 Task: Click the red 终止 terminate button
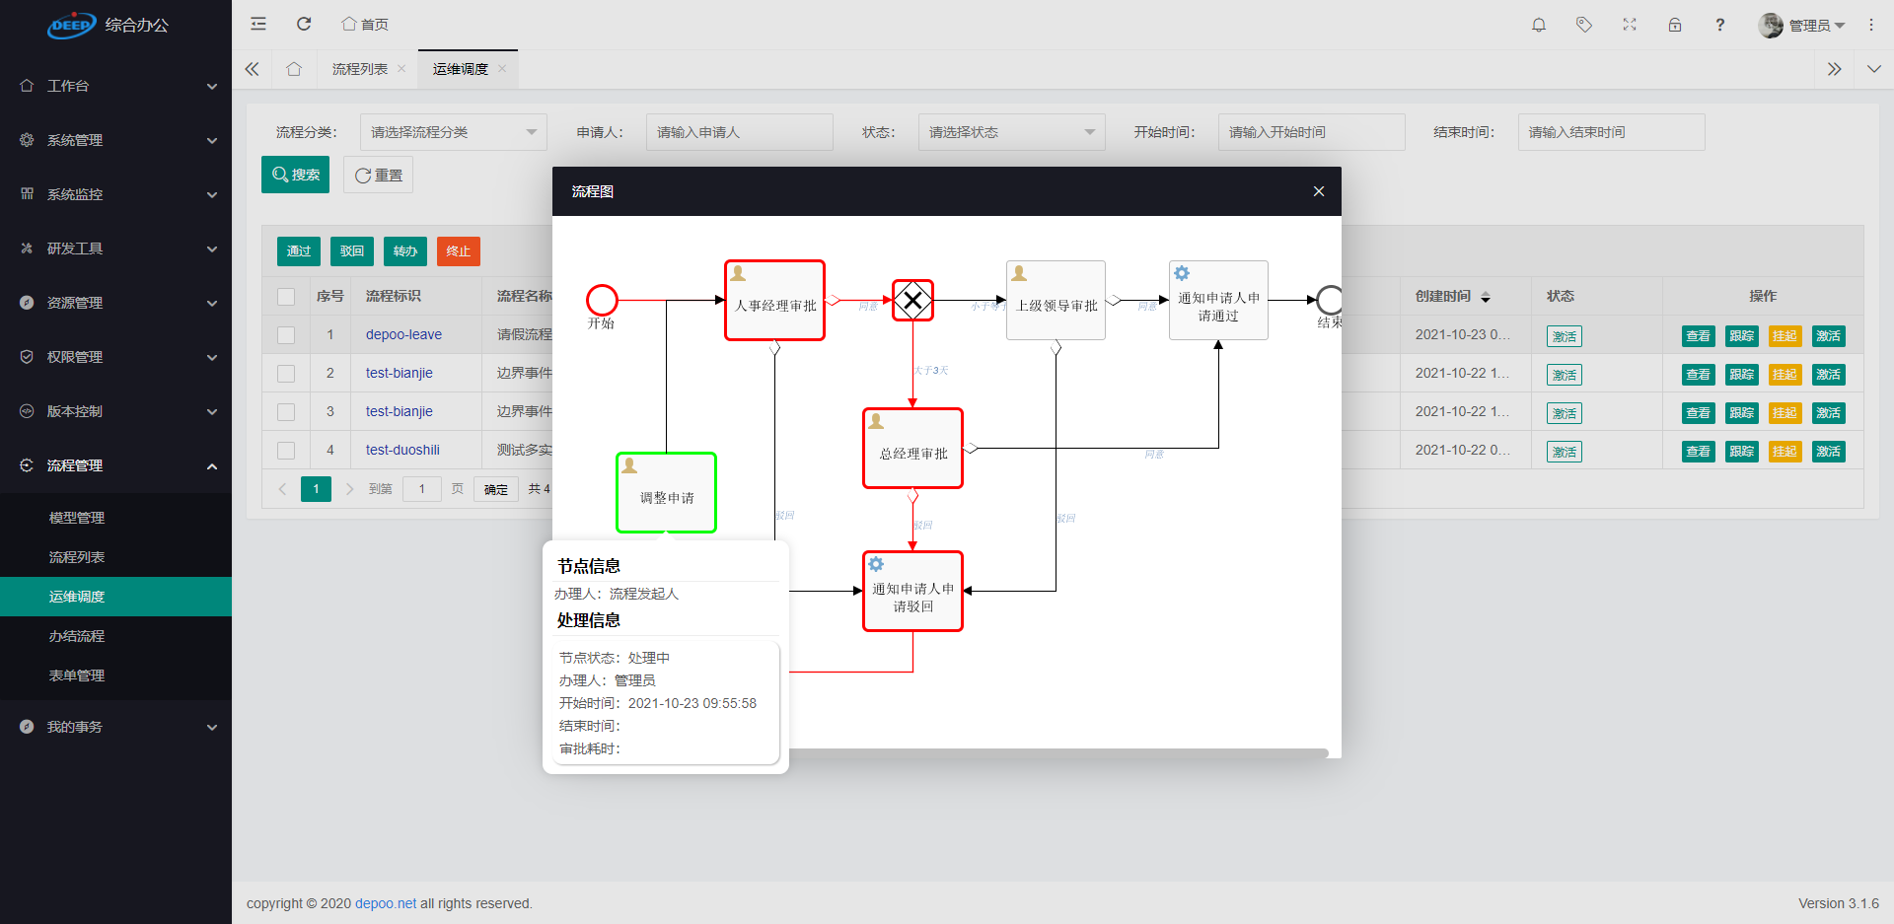point(458,250)
